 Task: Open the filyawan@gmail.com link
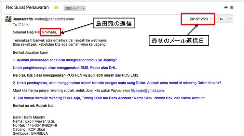(x=147, y=91)
